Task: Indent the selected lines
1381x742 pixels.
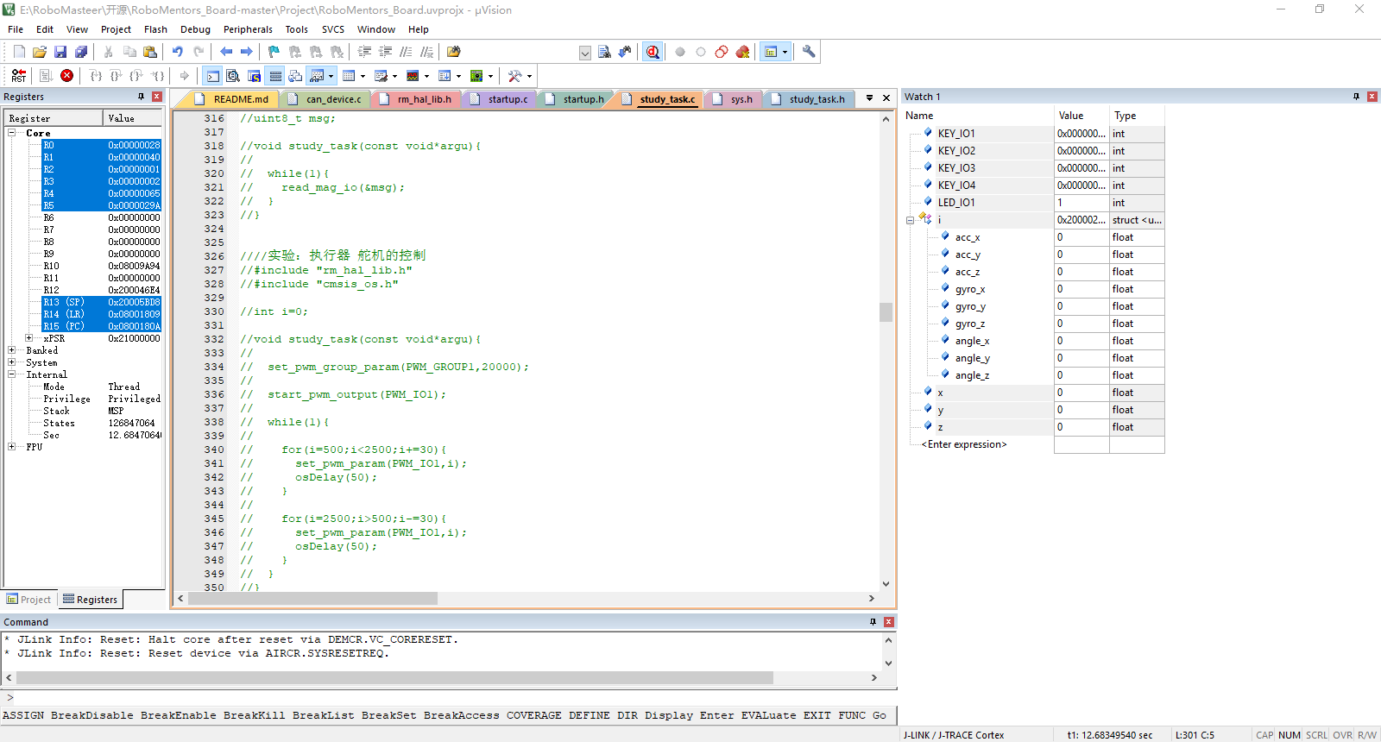Action: point(364,52)
